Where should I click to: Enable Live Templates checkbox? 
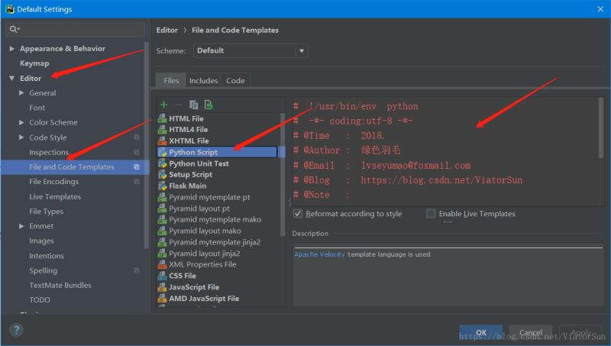point(432,214)
